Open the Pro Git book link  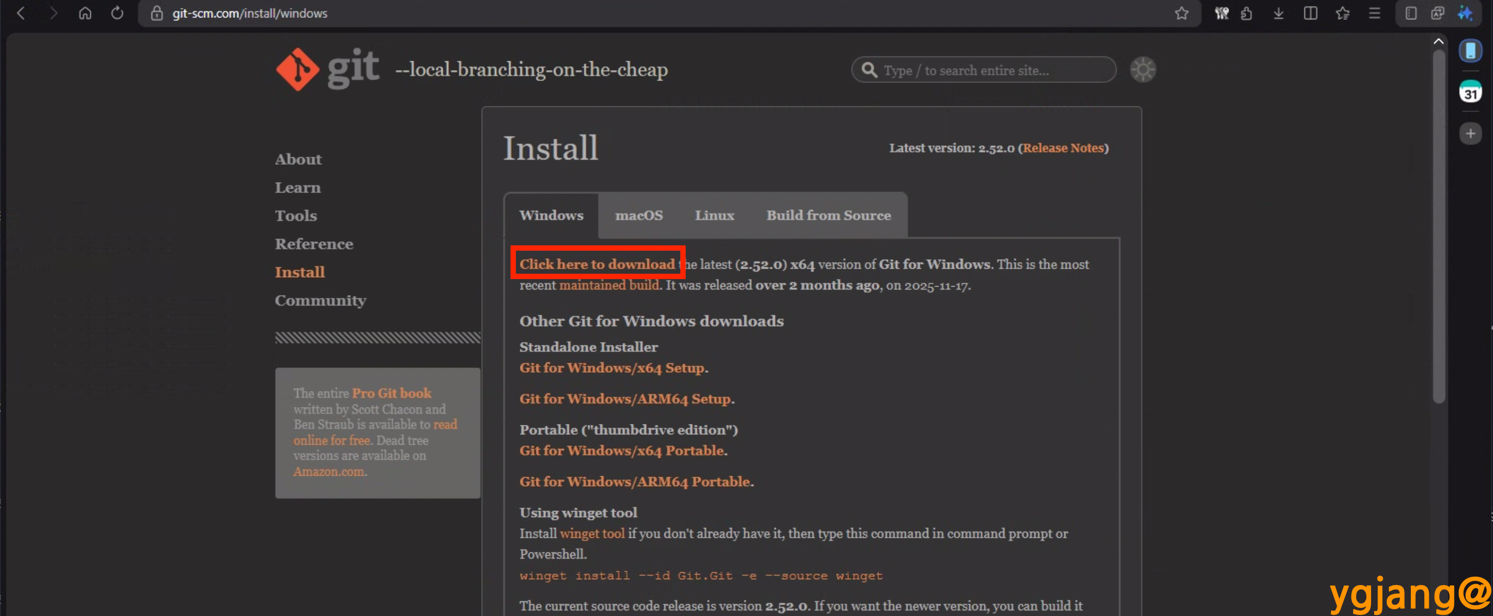click(392, 393)
